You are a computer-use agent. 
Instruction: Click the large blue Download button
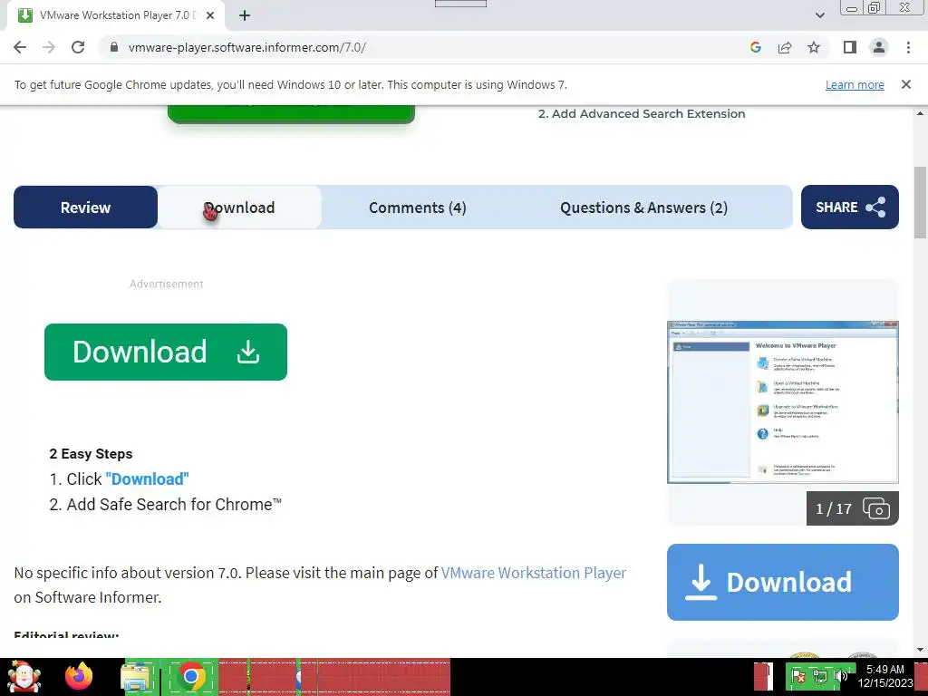pyautogui.click(x=782, y=583)
